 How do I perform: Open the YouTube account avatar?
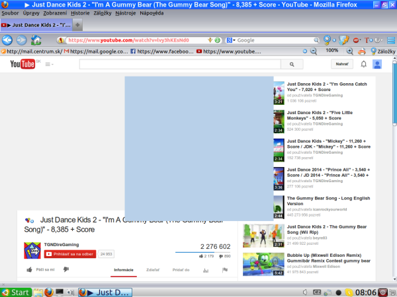(x=377, y=64)
